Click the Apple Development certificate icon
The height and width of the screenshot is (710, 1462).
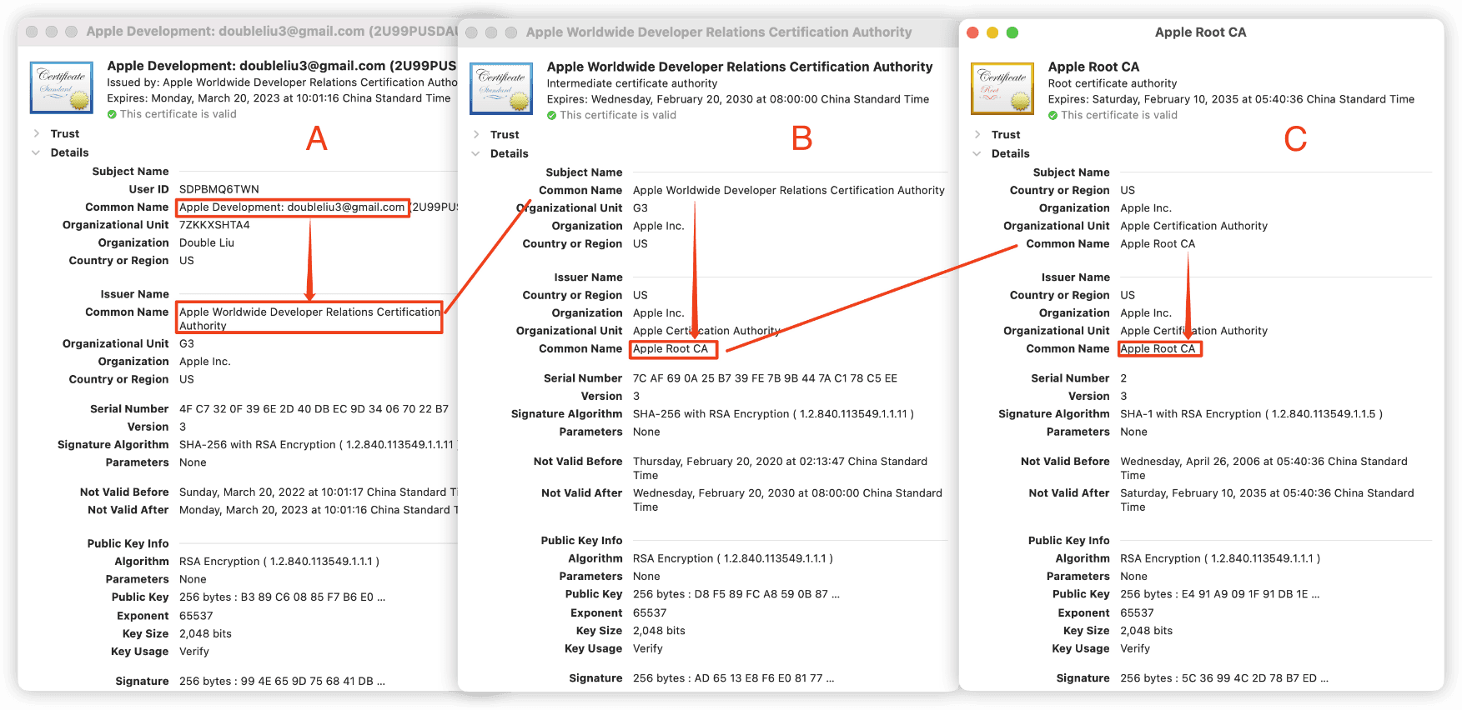point(62,87)
